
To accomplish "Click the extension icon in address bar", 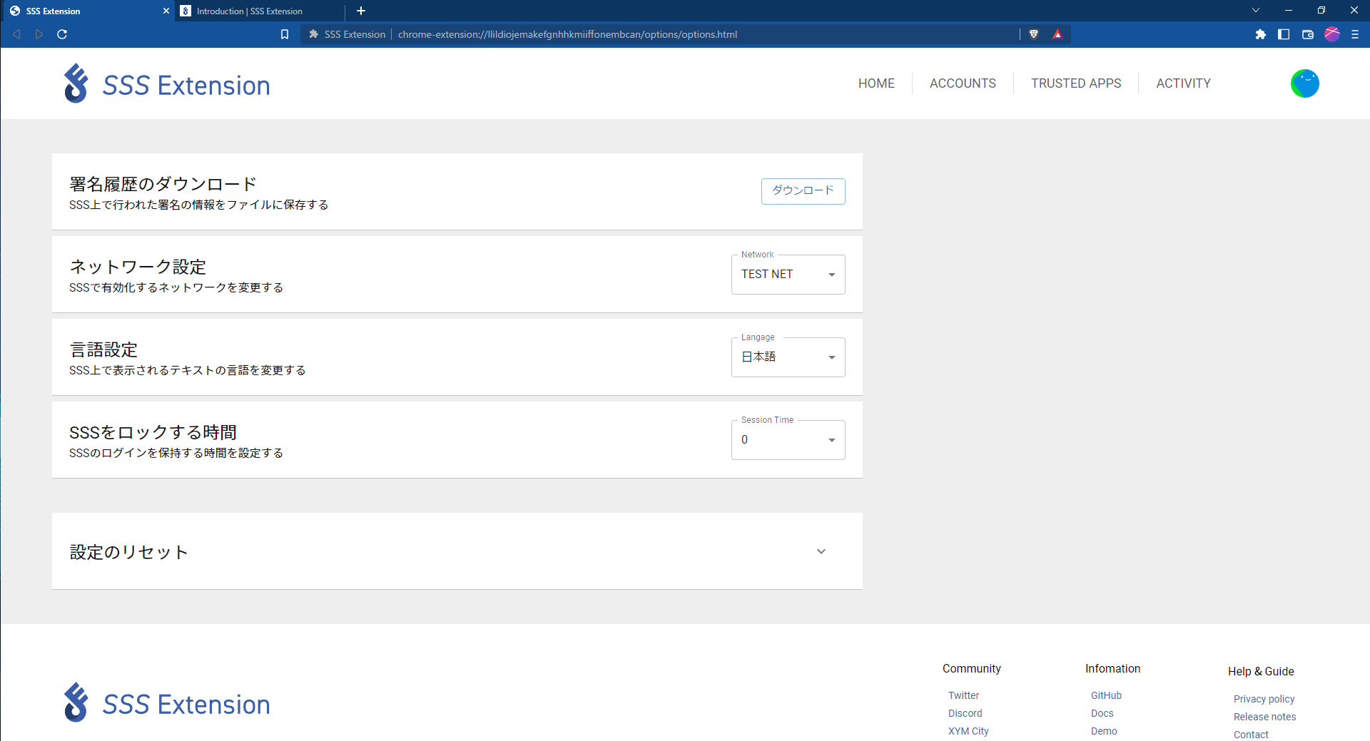I will pyautogui.click(x=313, y=34).
